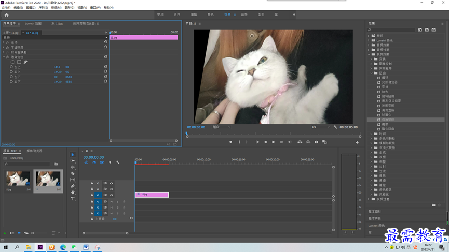Expand the 不透明度 effect properties
Viewport: 449px width, 252px height.
[4, 47]
